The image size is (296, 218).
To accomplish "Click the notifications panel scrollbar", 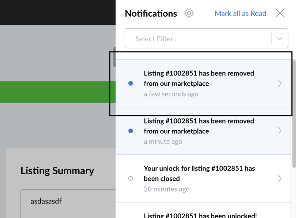I will [294, 114].
